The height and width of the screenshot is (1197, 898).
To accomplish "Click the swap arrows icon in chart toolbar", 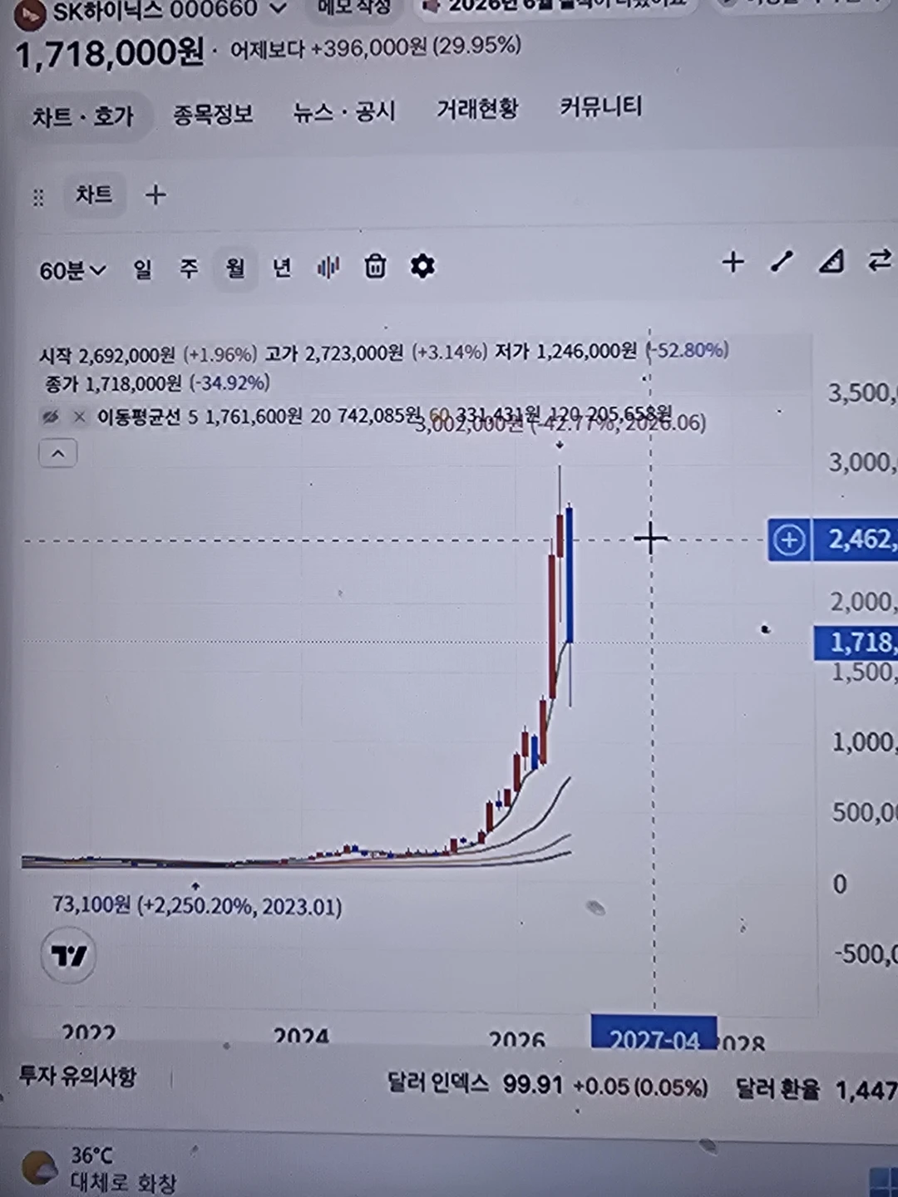I will coord(880,261).
